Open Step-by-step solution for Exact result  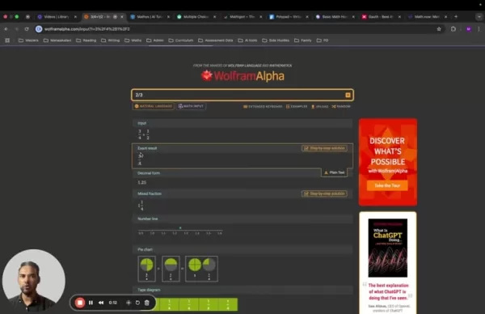324,148
